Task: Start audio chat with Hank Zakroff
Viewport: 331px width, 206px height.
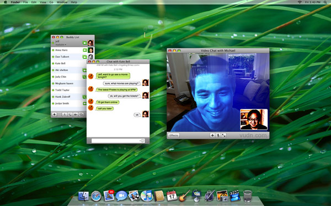Action: point(84,97)
